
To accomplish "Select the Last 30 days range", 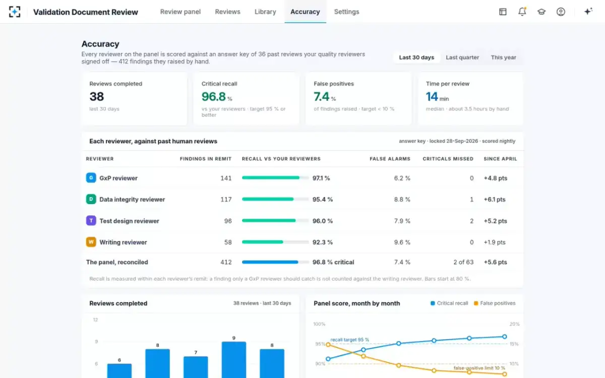I will click(x=416, y=57).
